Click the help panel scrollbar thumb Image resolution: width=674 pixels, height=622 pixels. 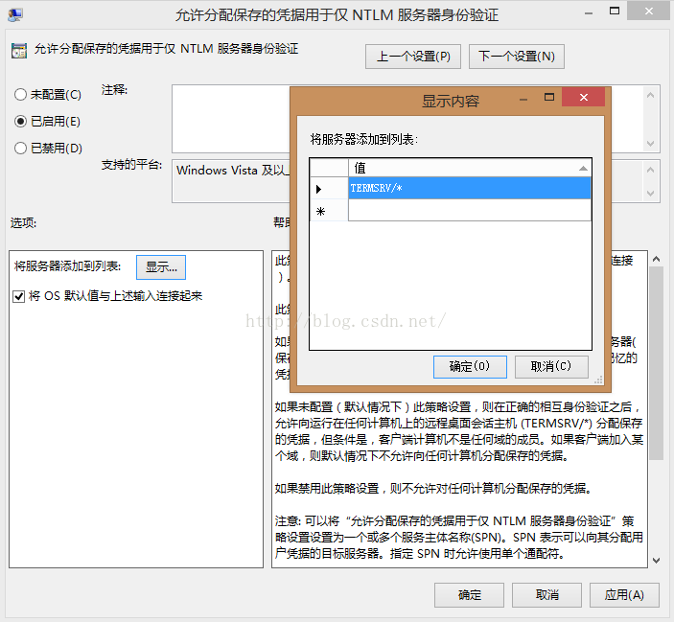(656, 363)
